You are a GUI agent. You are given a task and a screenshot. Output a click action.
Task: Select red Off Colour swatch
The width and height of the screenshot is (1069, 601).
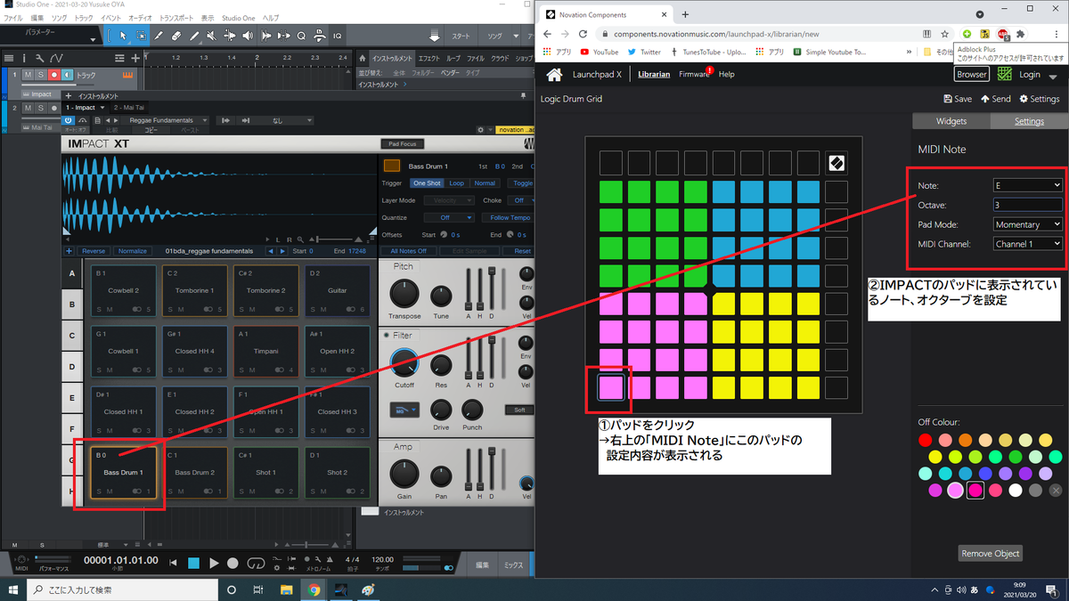(x=926, y=440)
